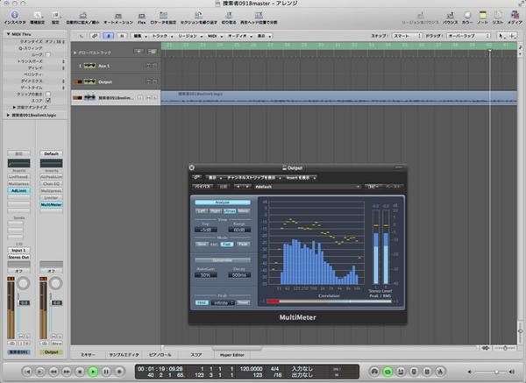The height and width of the screenshot is (383, 526).
Task: Select Peak mode in MultiMeter
Action: pos(243,245)
